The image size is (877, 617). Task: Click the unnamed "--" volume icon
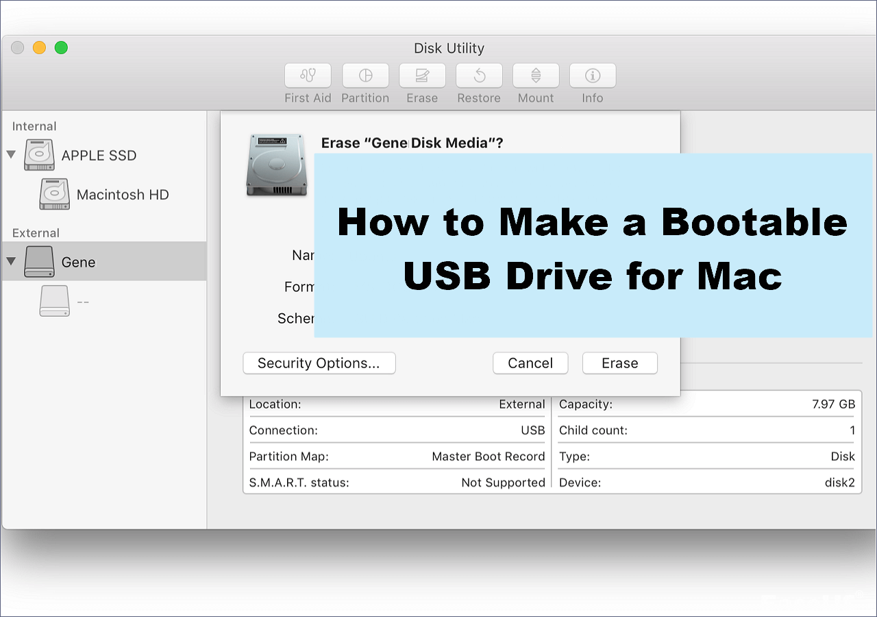(55, 300)
